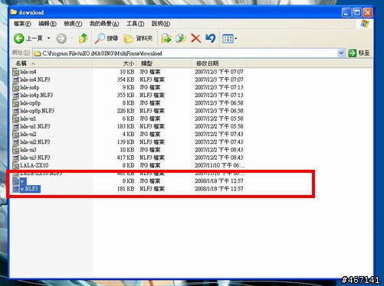
Task: Open the 說明(H) menu
Action: coord(161,24)
